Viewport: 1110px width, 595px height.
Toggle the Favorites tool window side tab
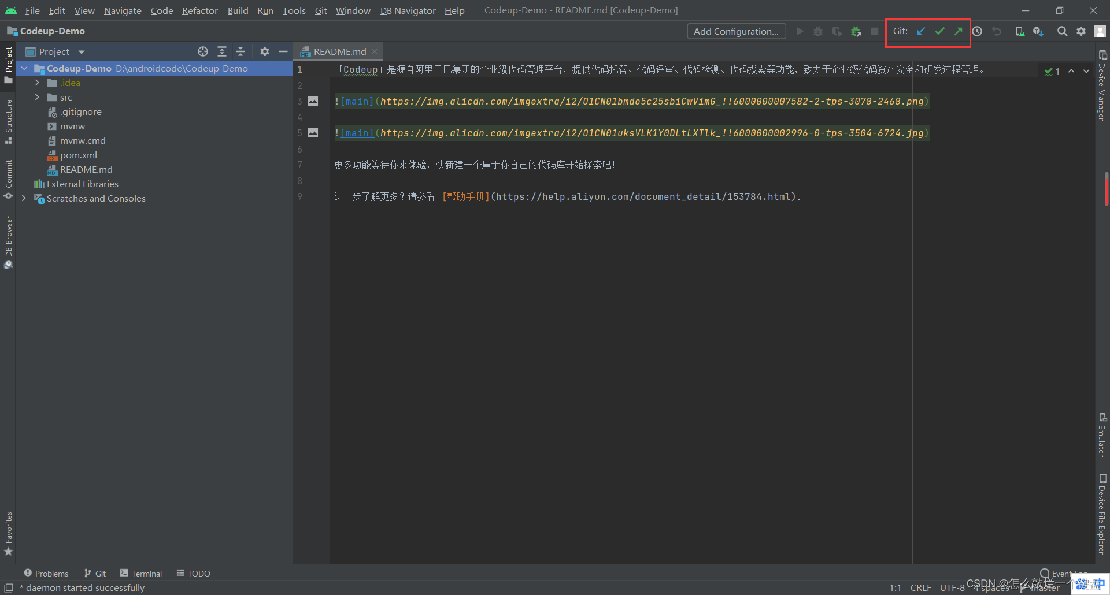(8, 533)
